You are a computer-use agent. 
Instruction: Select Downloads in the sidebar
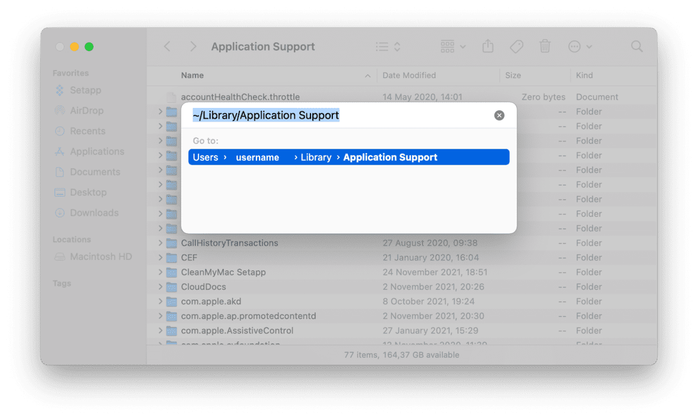click(94, 213)
